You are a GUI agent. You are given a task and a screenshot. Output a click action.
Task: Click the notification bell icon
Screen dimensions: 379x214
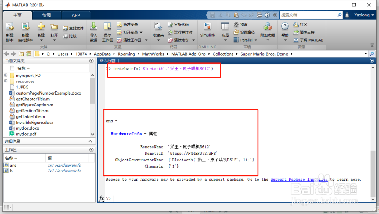coord(347,15)
